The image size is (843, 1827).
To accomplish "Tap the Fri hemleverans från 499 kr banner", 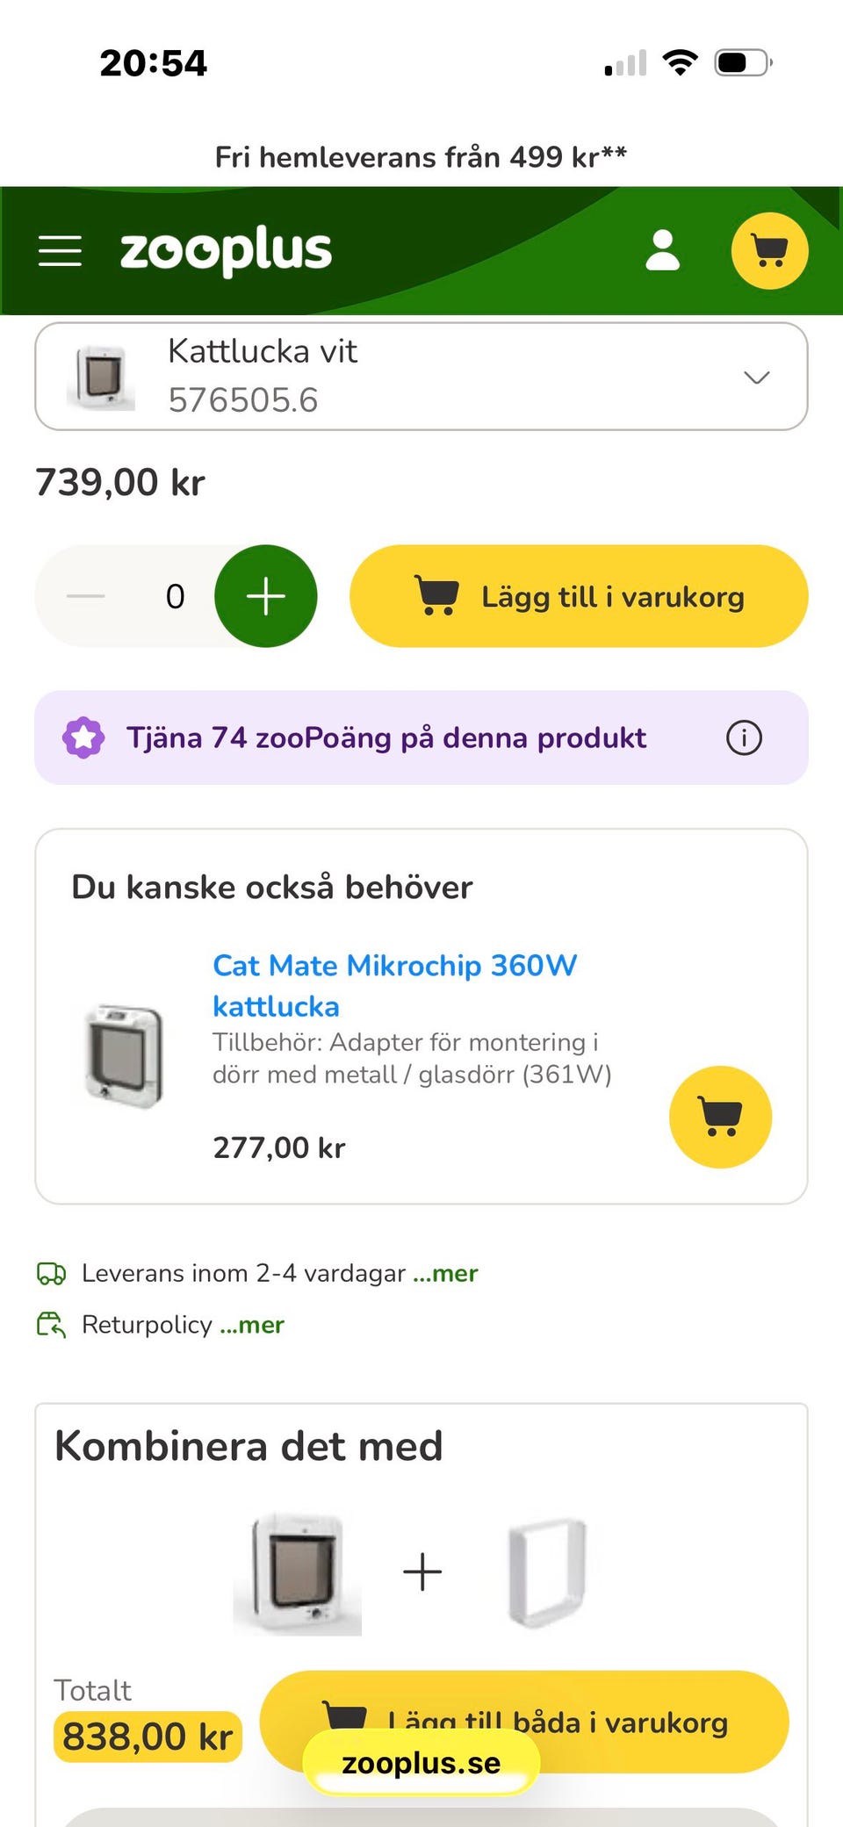I will pos(421,157).
